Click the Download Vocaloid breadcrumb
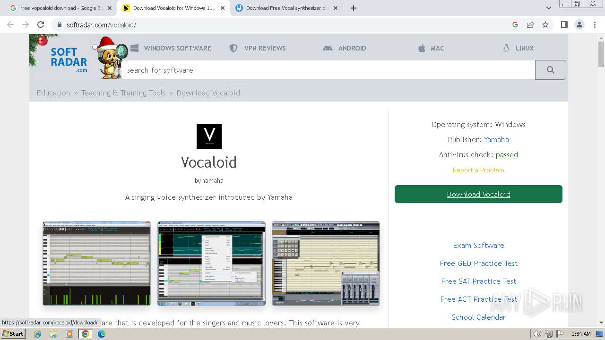This screenshot has width=605, height=340. [x=208, y=93]
